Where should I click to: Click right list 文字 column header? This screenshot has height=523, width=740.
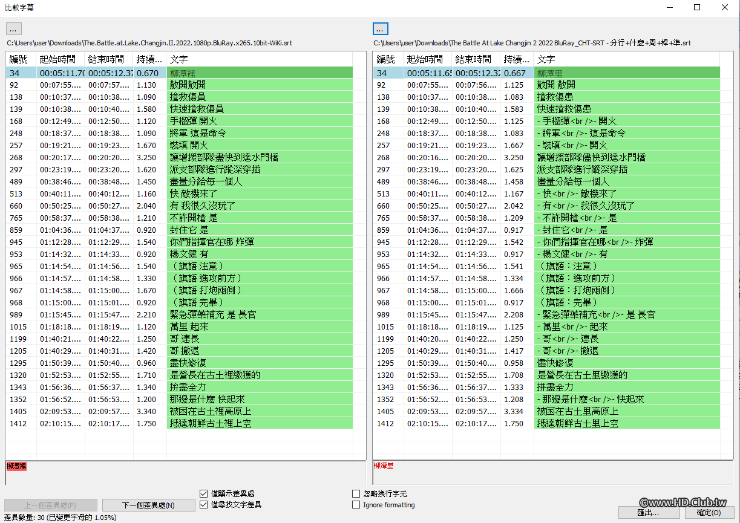[x=627, y=59]
